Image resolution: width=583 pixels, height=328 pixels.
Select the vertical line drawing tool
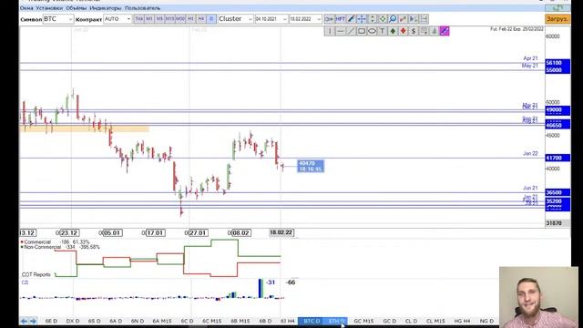330,31
